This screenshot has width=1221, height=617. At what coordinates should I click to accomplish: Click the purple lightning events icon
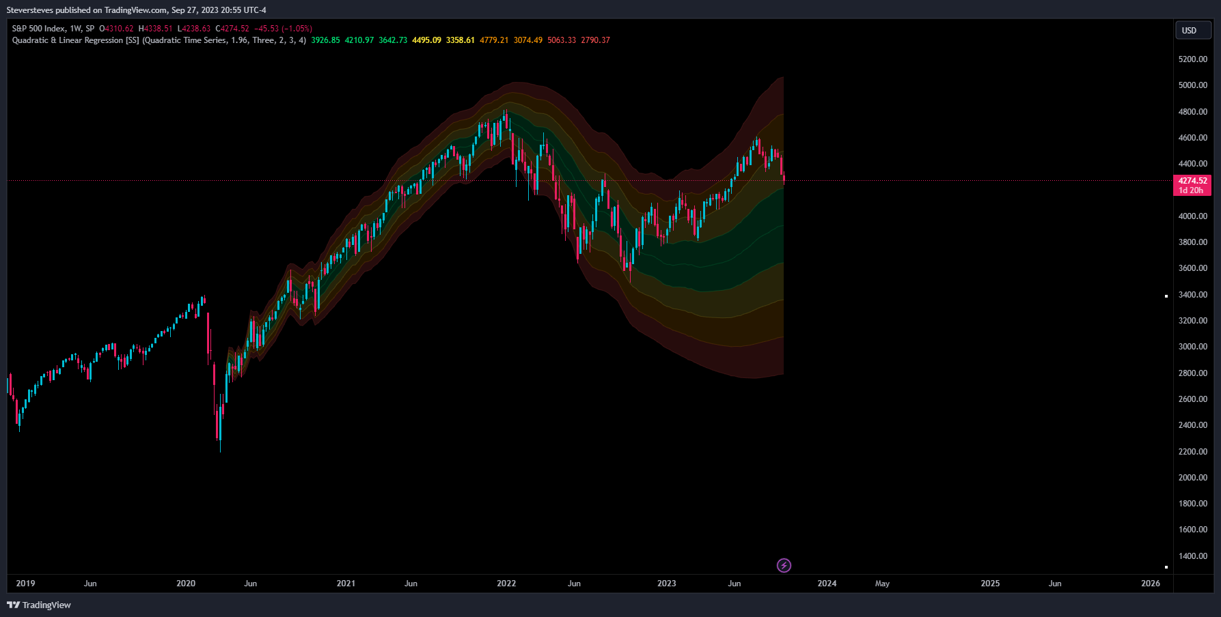pos(784,565)
